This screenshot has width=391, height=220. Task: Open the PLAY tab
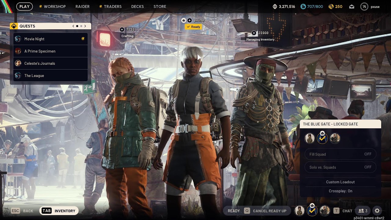[24, 6]
